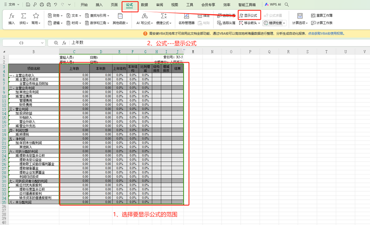This screenshot has width=370, height=225.
Task: Click 计算工作表 button
Action: [322, 23]
